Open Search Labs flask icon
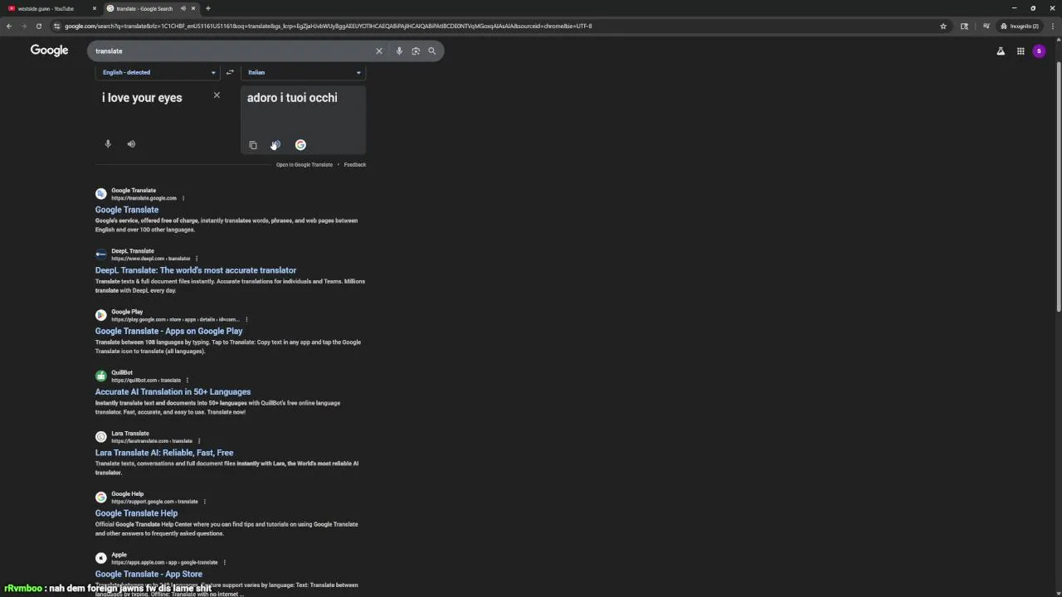This screenshot has height=597, width=1062. [x=1001, y=51]
